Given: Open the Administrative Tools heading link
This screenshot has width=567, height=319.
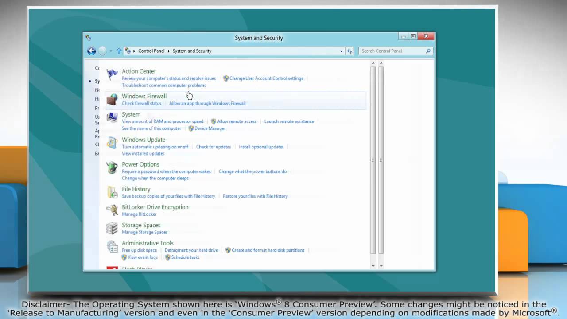Looking at the screenshot, I should [x=148, y=243].
